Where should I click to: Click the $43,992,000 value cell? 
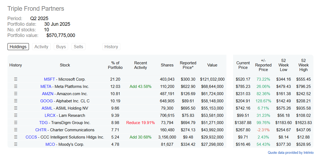tap(212, 130)
